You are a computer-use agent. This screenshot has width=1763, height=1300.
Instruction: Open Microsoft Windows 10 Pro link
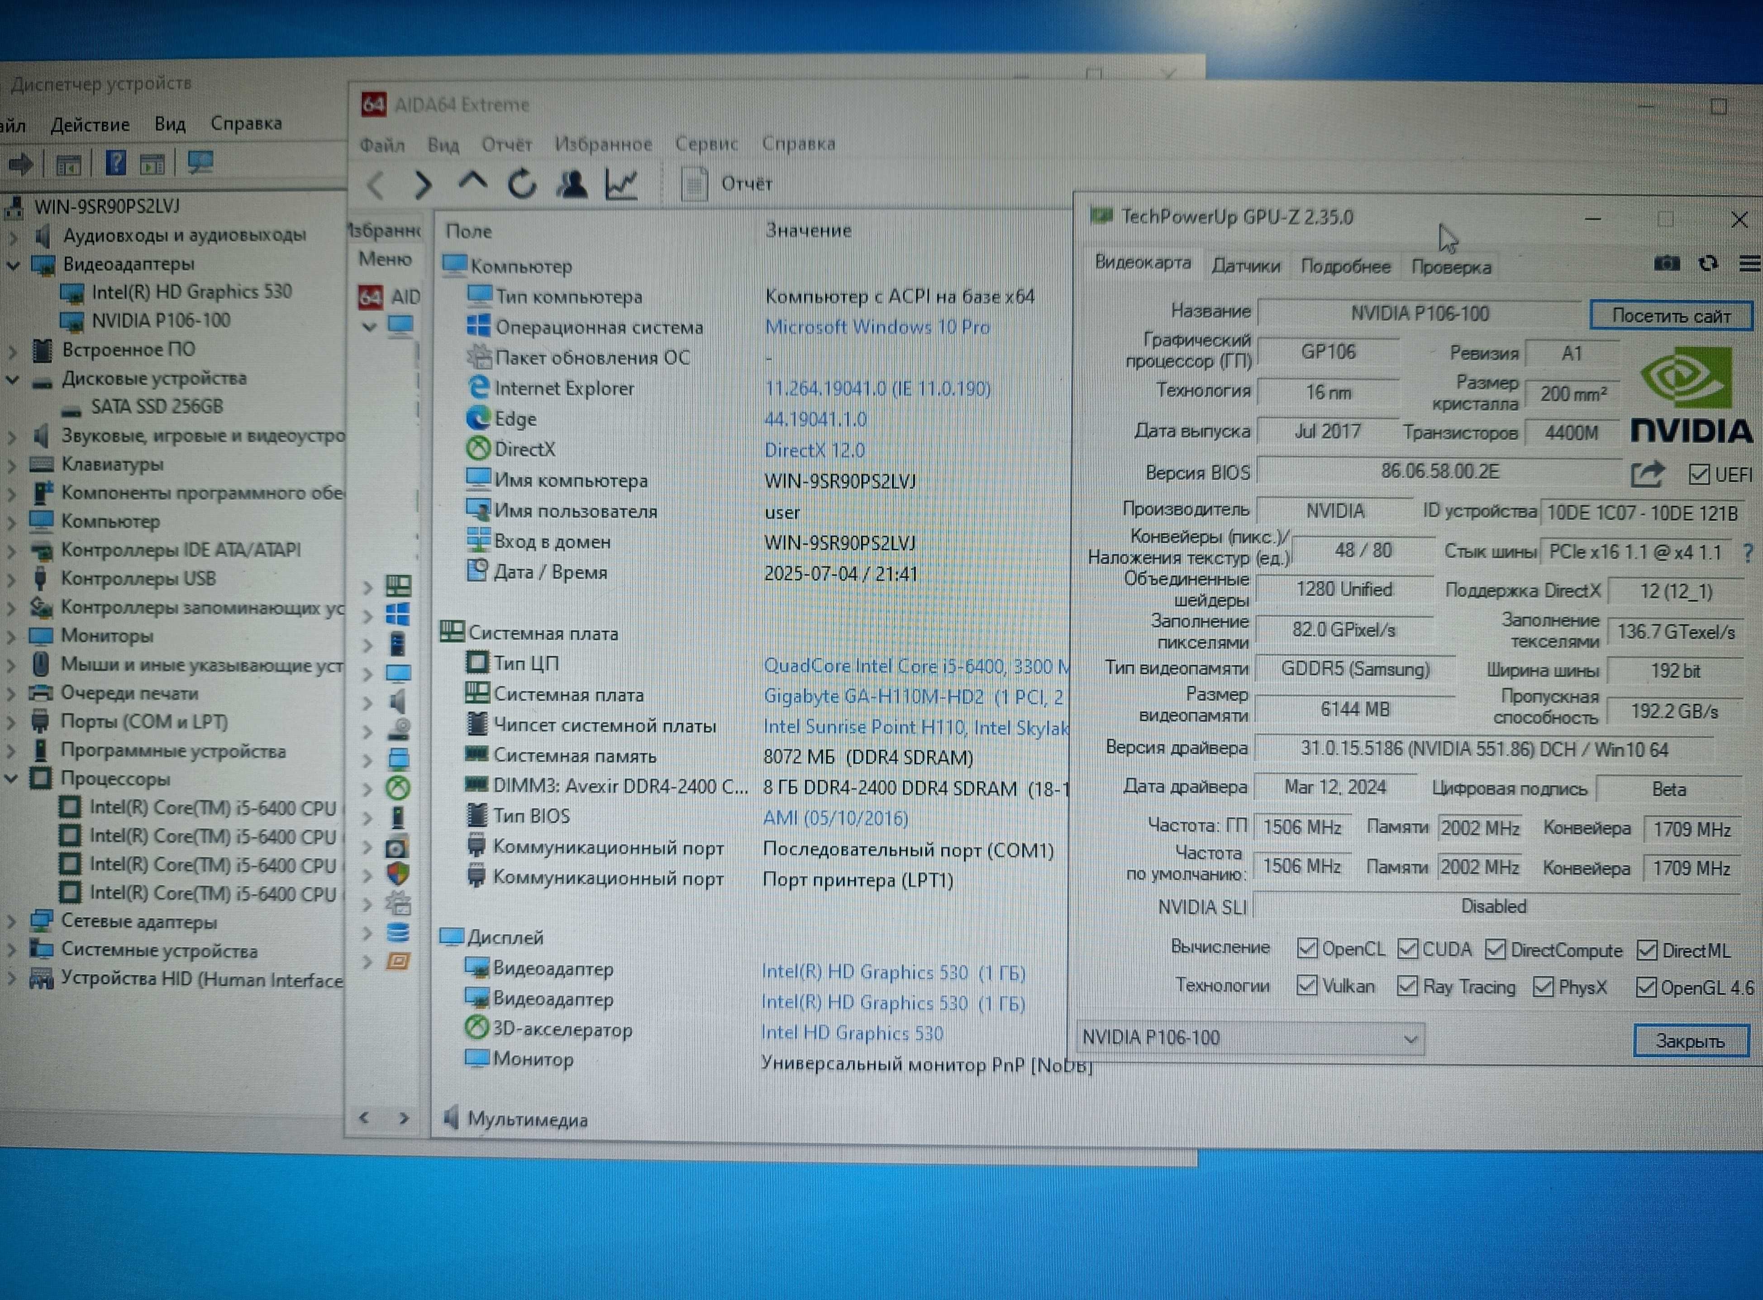[x=877, y=327]
